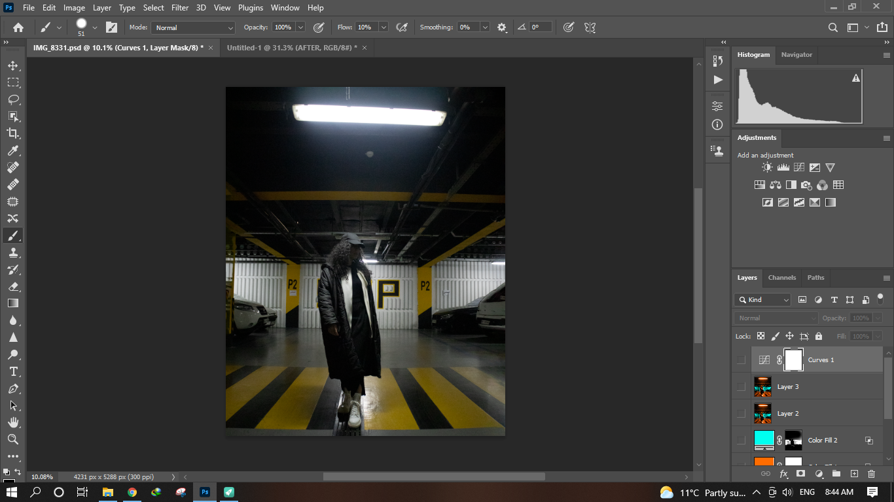The width and height of the screenshot is (894, 502).
Task: Open the Opacity value dropdown arrow
Action: point(300,27)
